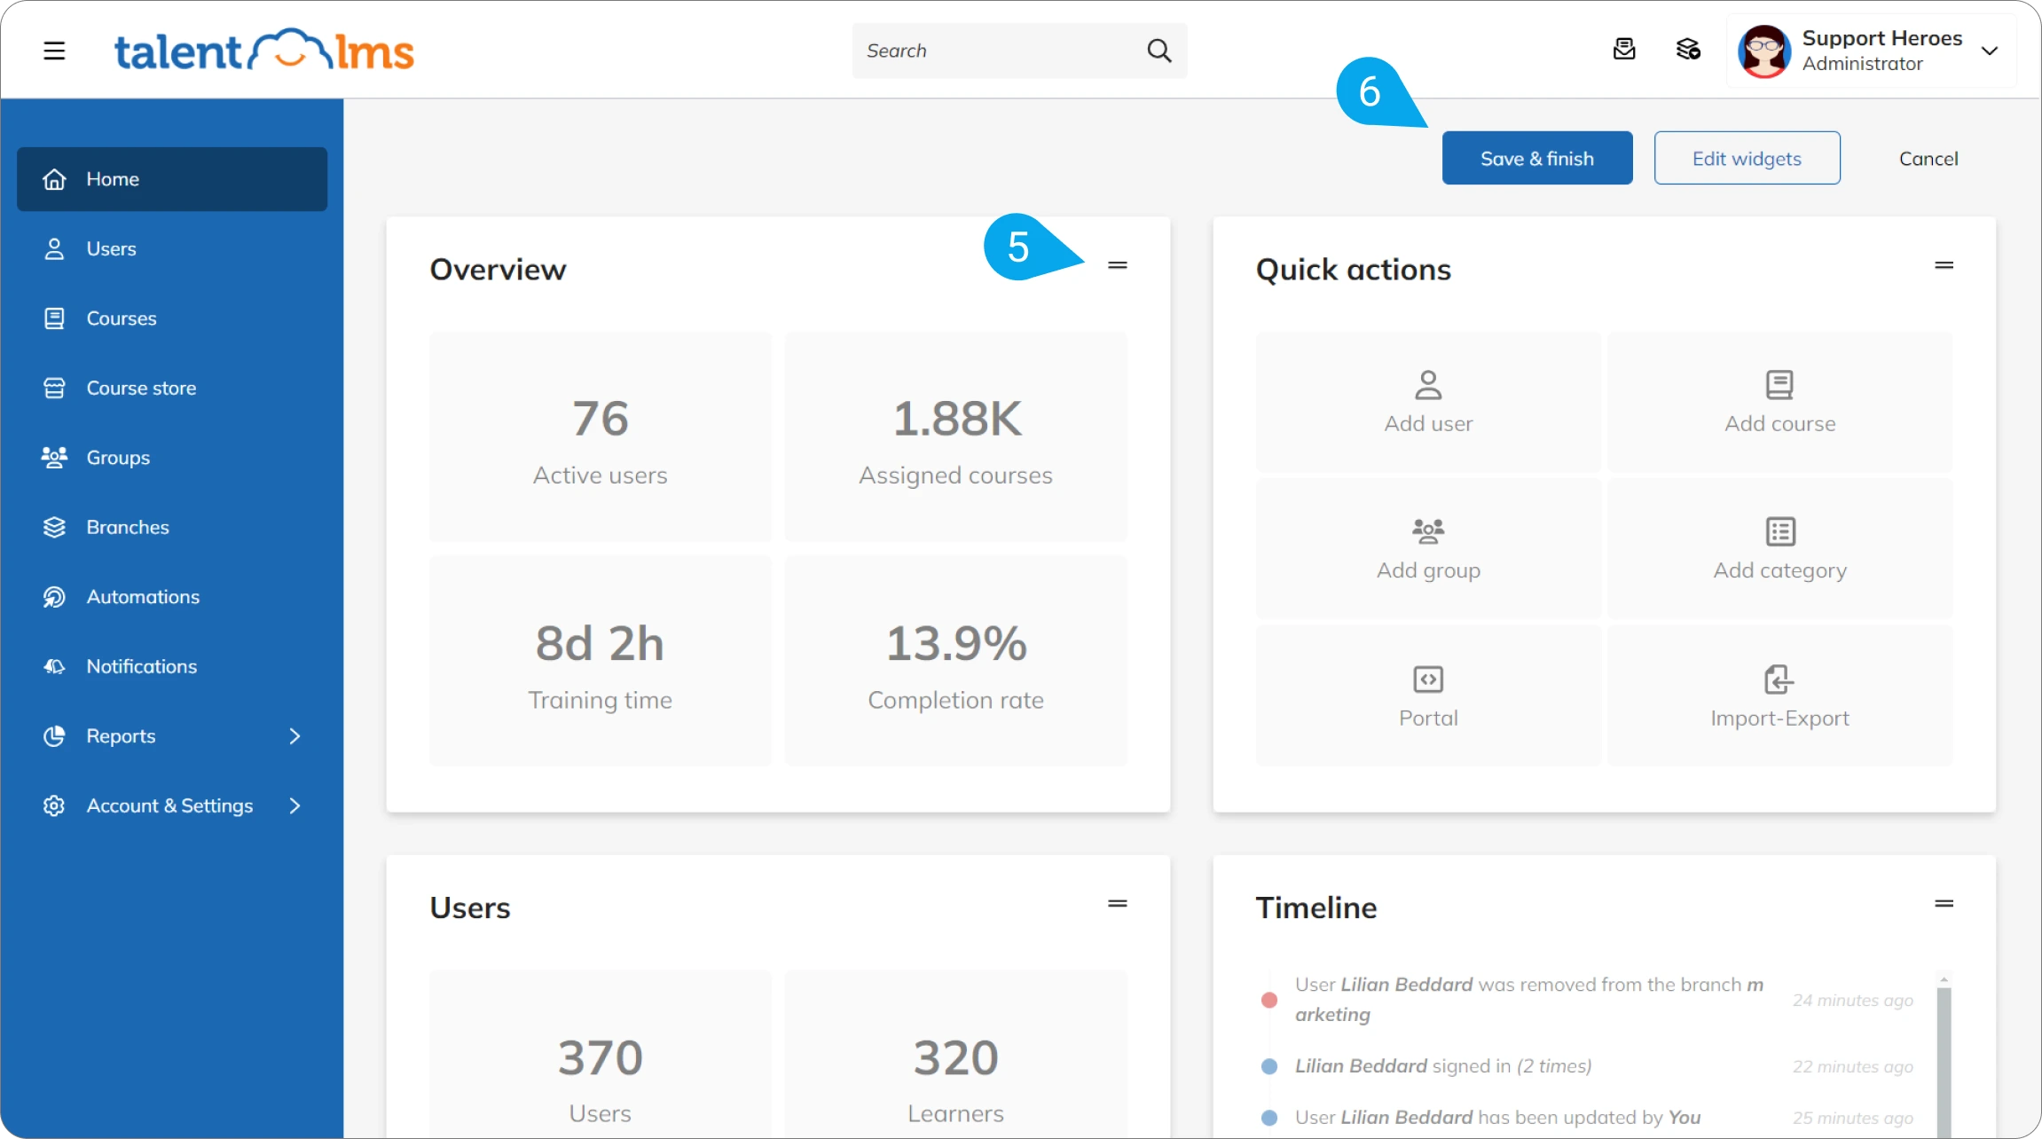This screenshot has width=2042, height=1139.
Task: Open the Import-Export quick action
Action: [x=1779, y=696]
